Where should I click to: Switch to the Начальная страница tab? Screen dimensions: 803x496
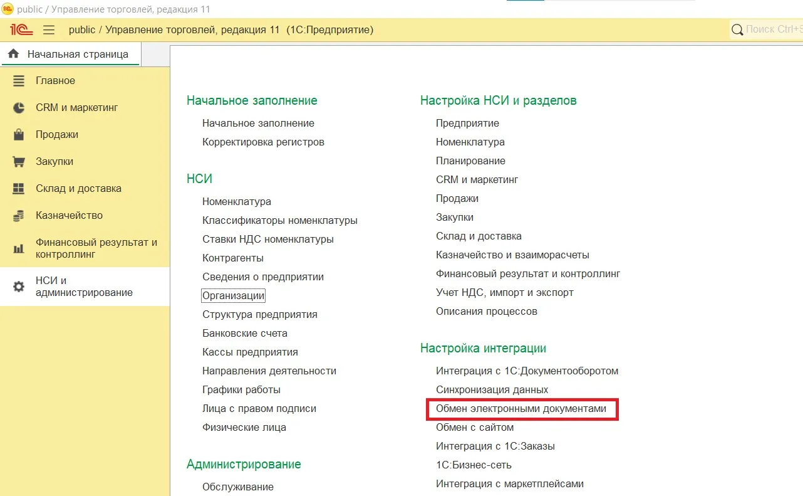[77, 54]
